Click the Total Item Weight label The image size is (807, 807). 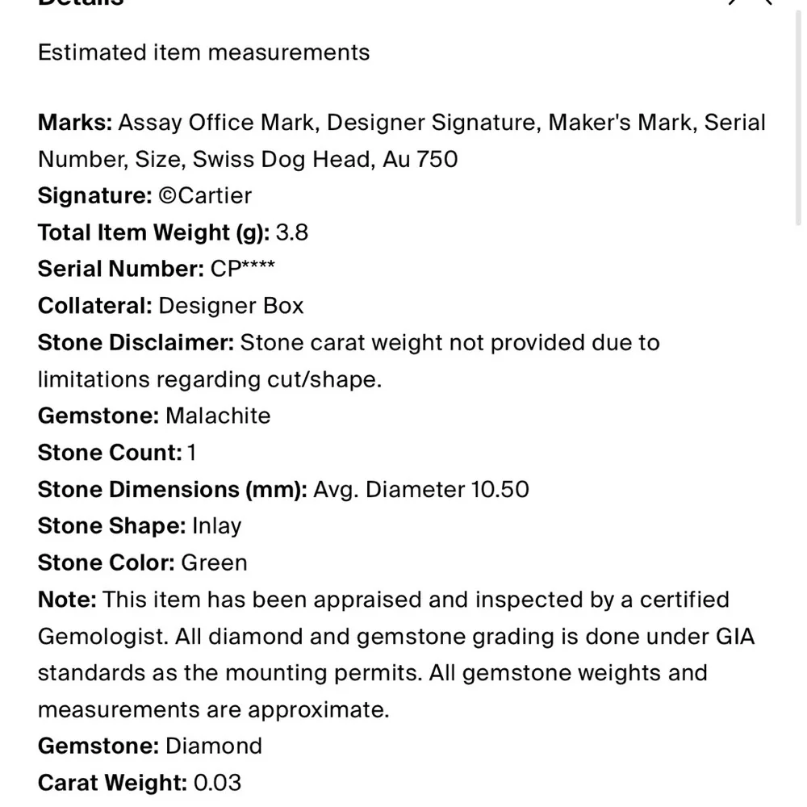(153, 233)
